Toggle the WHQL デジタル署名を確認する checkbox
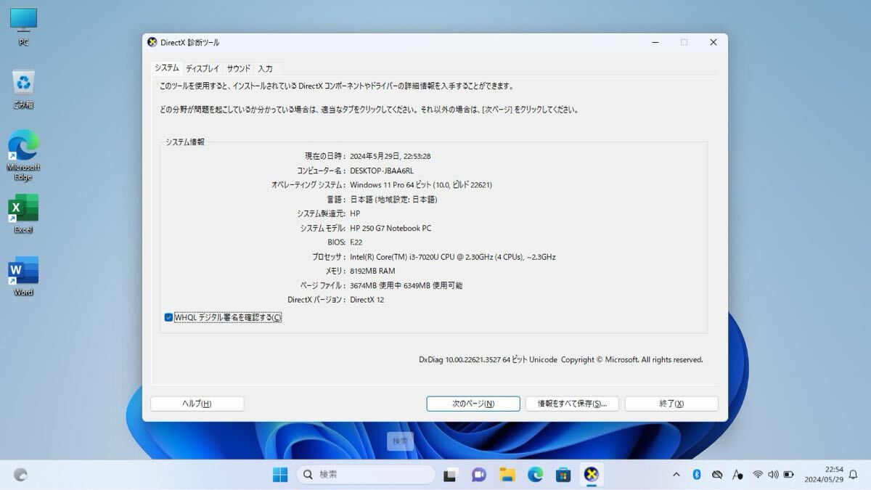Viewport: 871px width, 490px height. click(x=168, y=317)
